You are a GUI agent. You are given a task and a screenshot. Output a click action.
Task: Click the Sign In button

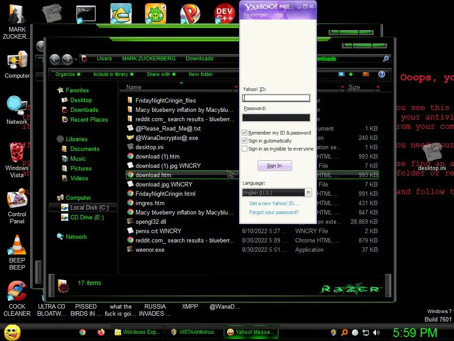click(274, 166)
